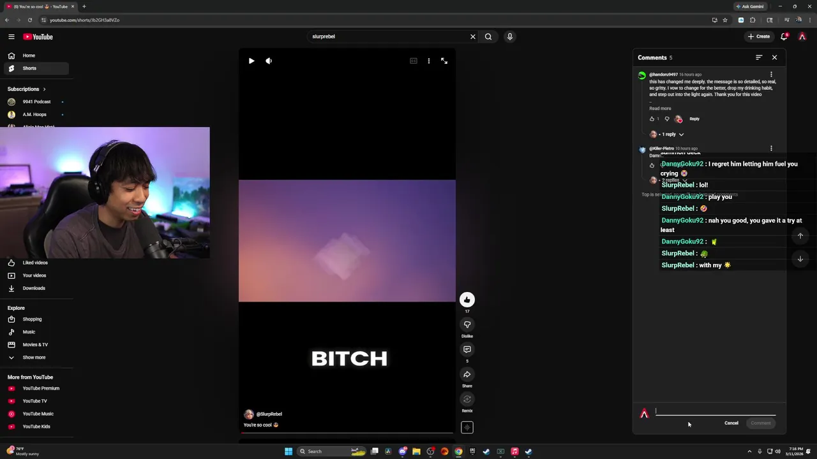Open options for @handoru9497's comment

[771, 75]
